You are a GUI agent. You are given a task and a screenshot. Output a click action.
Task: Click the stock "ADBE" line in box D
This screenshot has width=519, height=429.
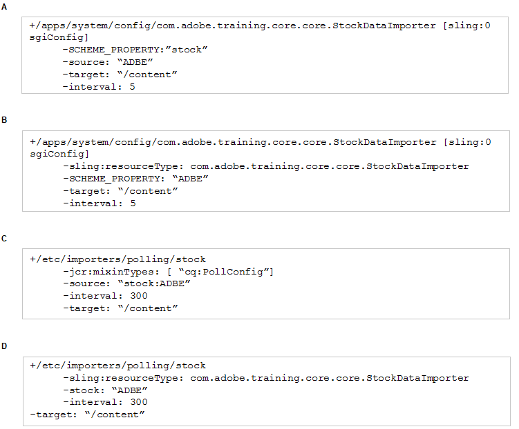105,390
